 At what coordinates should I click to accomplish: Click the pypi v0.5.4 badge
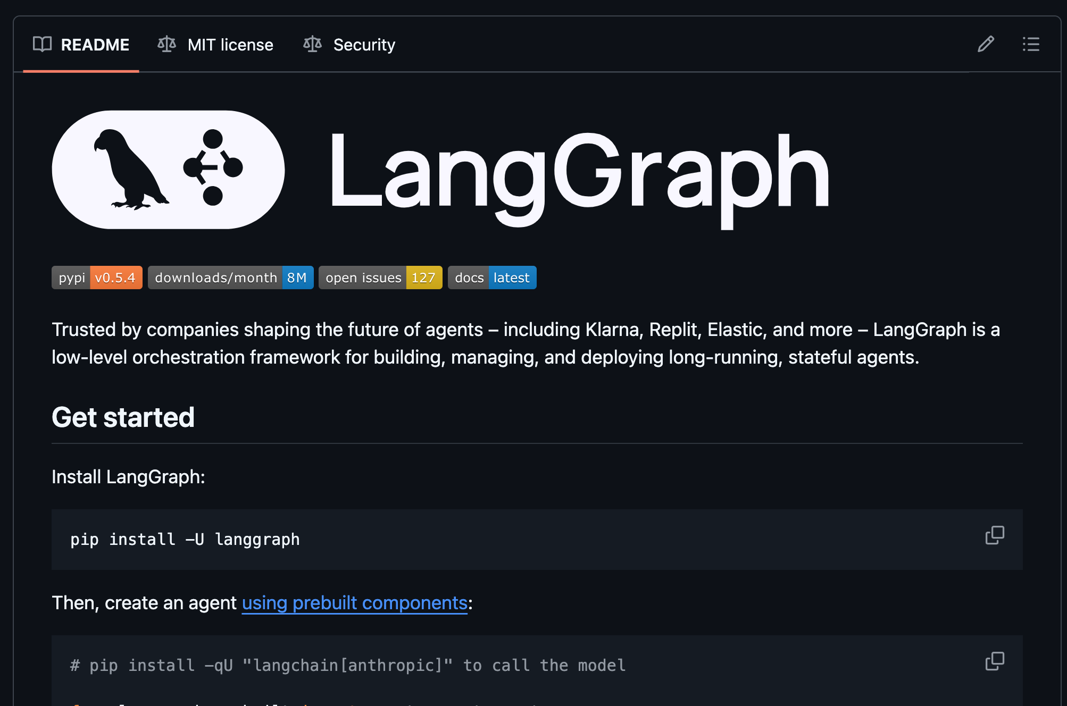click(x=97, y=278)
